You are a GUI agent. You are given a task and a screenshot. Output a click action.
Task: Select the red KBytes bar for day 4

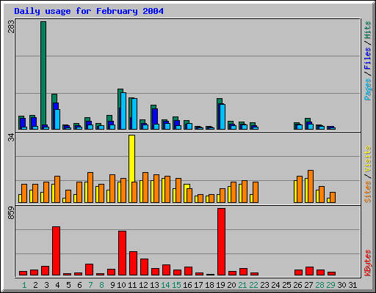click(56, 251)
